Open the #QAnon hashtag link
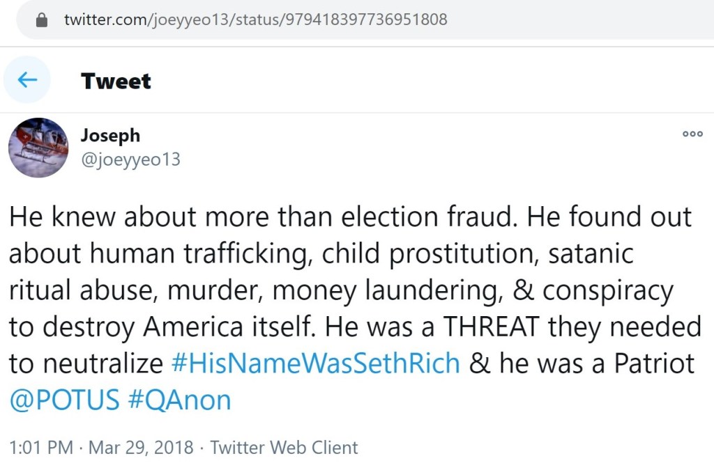The height and width of the screenshot is (470, 714). [179, 400]
